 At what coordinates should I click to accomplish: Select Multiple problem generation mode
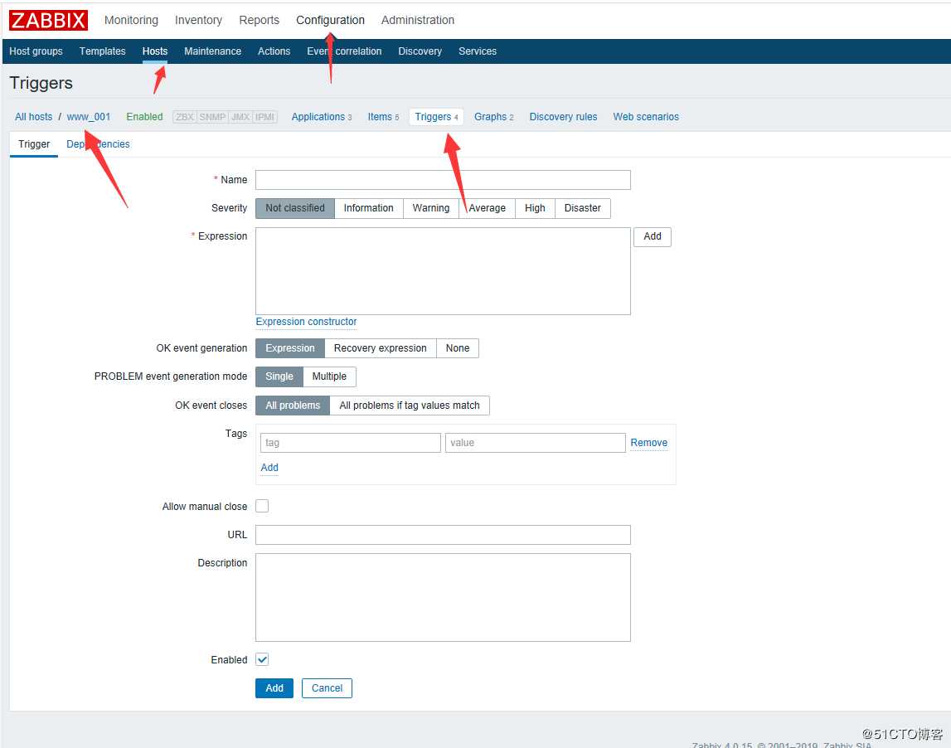[329, 376]
